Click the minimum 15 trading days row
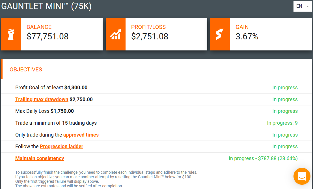Screen dimensions: 313x189 [x=157, y=123]
